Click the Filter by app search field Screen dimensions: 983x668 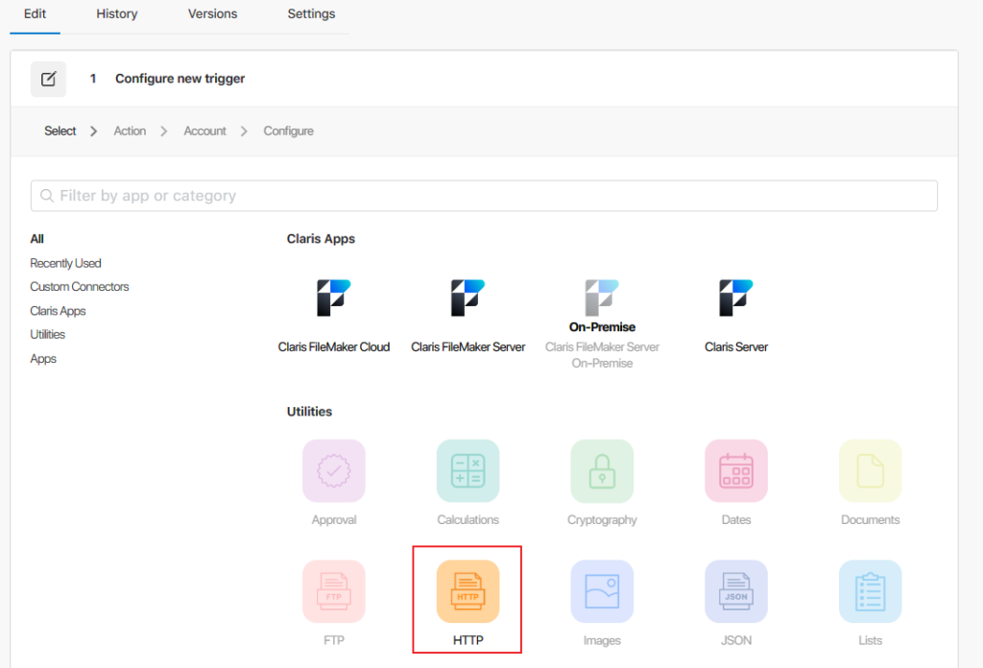484,196
